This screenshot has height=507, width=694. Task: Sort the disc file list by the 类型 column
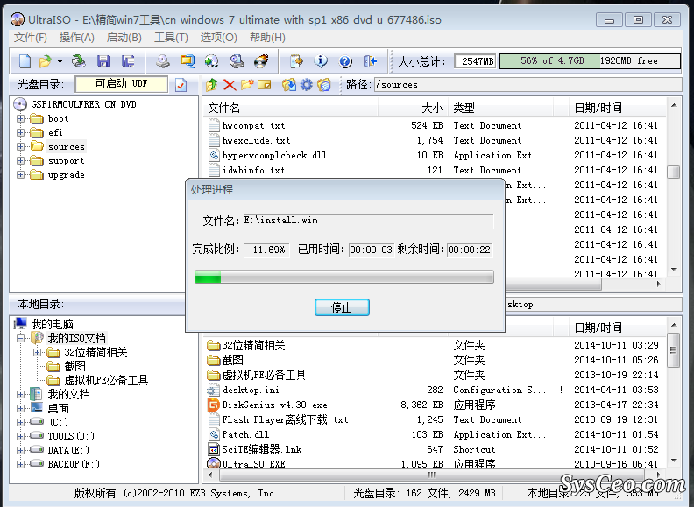(x=500, y=108)
